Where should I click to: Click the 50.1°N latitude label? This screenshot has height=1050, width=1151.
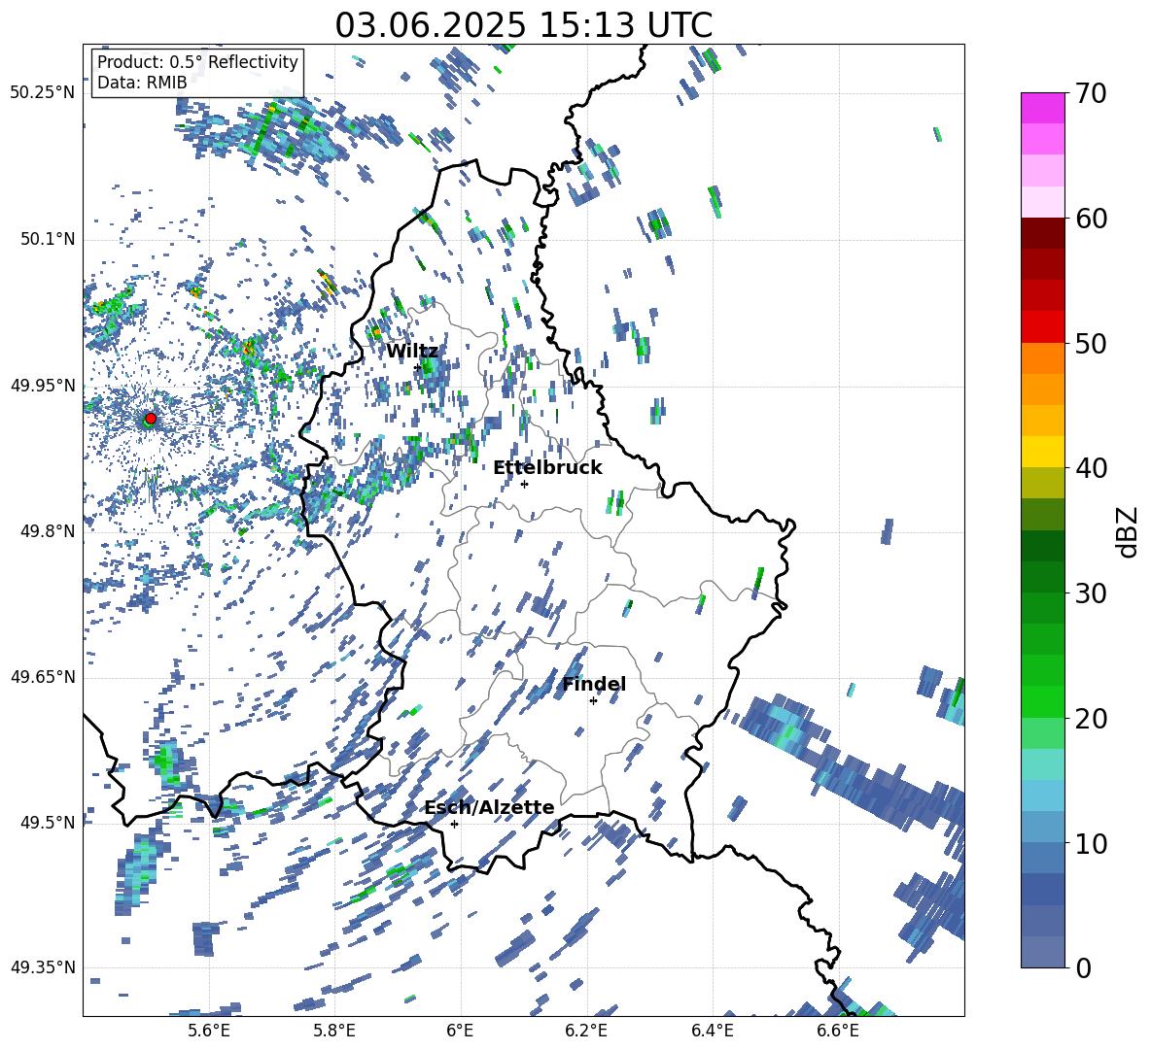click(48, 239)
